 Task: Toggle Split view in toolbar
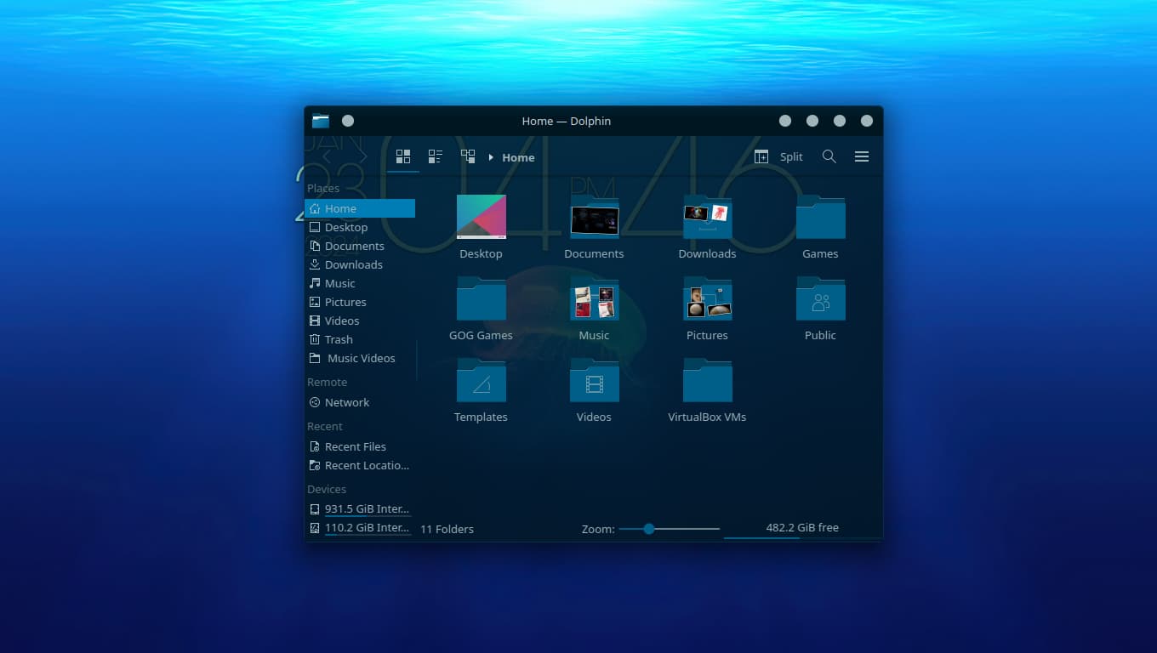(x=779, y=156)
